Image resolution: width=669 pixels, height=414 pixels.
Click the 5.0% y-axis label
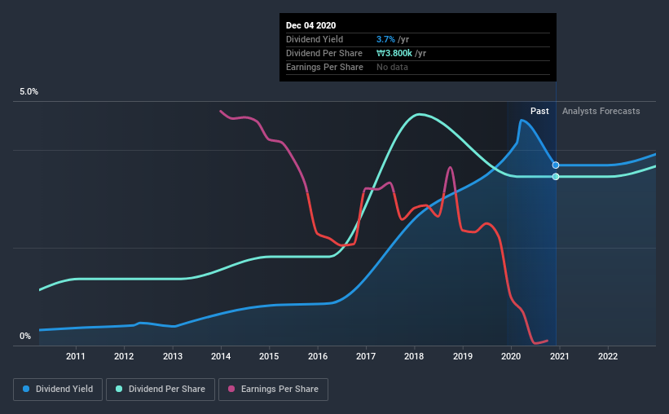pos(29,92)
